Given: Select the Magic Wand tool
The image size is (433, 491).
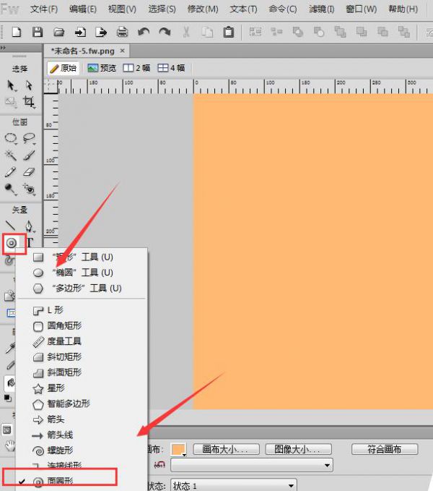Looking at the screenshot, I should tap(11, 155).
